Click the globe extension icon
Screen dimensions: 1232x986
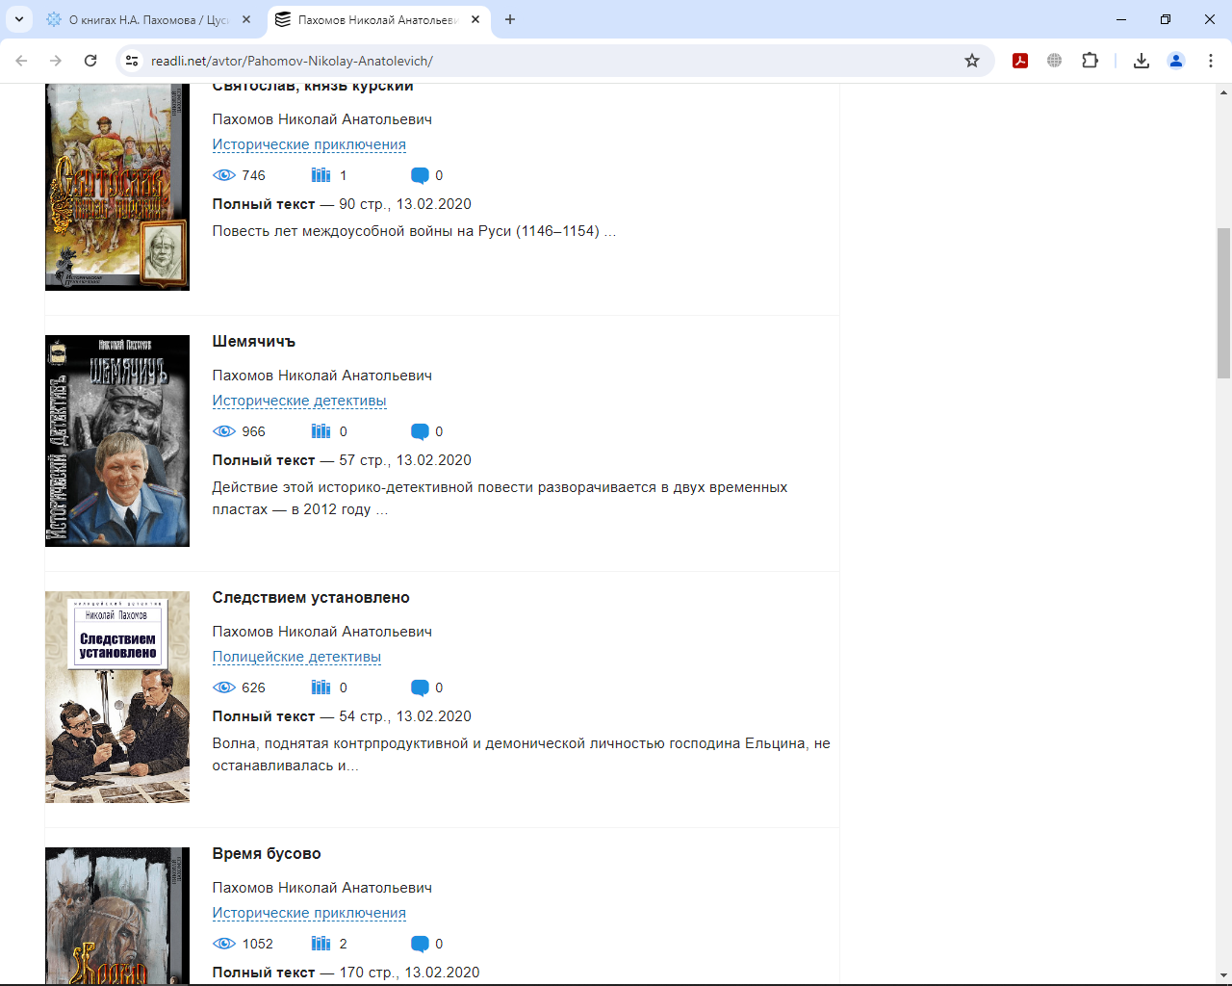(x=1055, y=61)
